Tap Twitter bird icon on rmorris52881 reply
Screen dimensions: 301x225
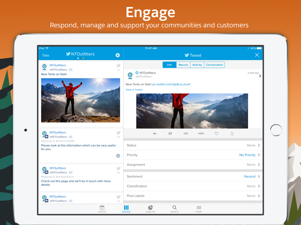(118, 133)
